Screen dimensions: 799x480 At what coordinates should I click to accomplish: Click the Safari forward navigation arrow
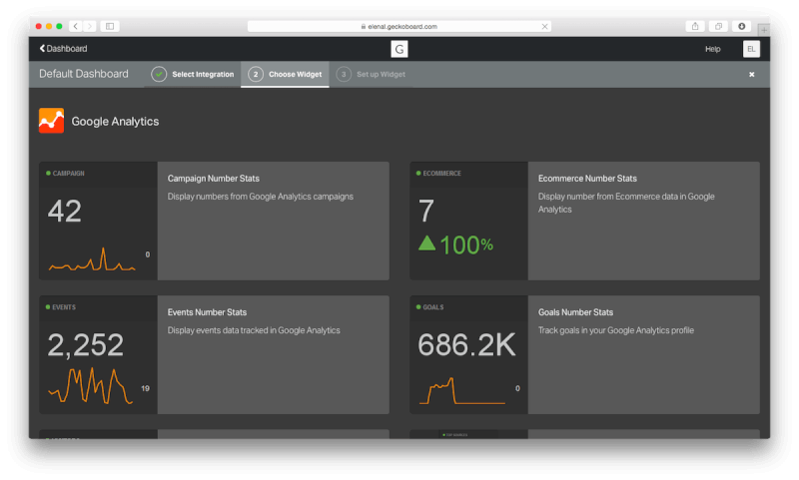(x=90, y=26)
